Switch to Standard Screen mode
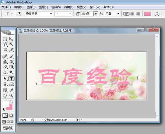Viewport: 165px width, 134px height. (4, 122)
